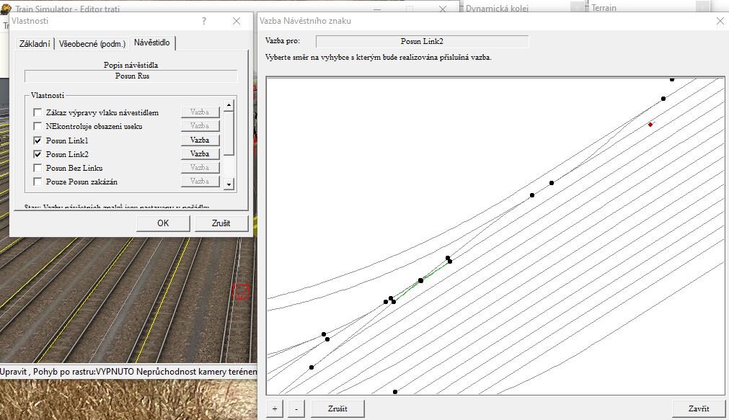Click the Train Simulator app icon in title bar
729x420 pixels.
click(7, 9)
